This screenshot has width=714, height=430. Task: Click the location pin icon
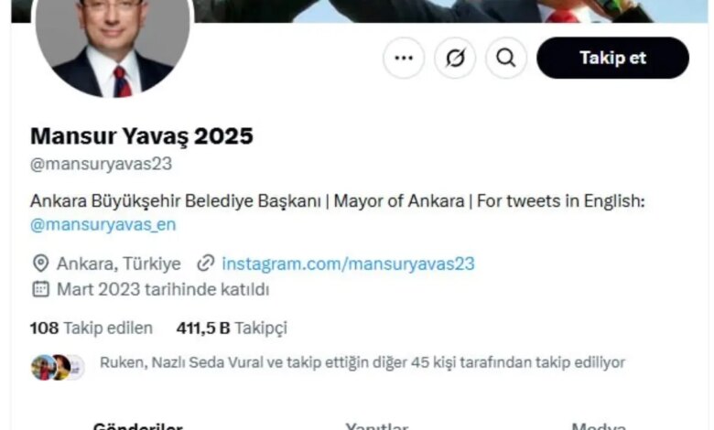pos(40,263)
